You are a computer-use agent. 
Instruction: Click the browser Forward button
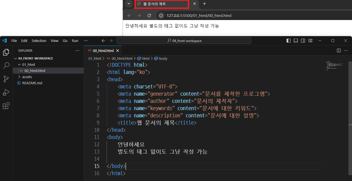pos(139,16)
